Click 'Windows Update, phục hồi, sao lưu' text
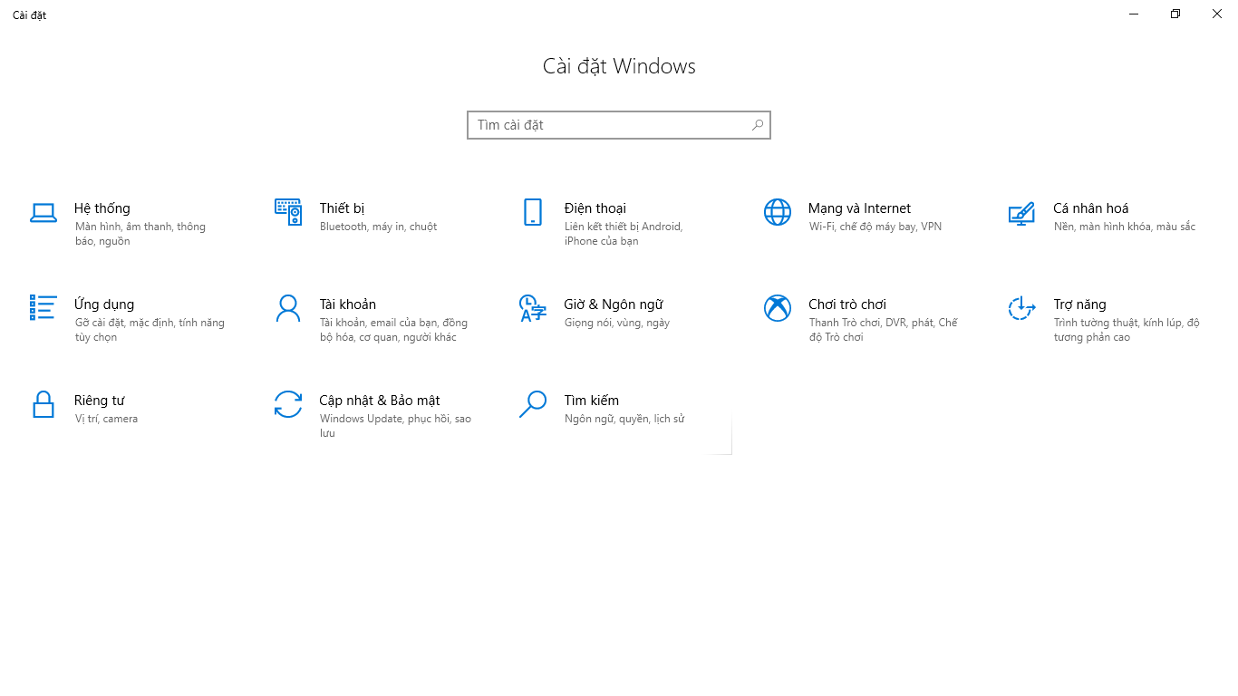Viewport: 1238px width, 696px height. 396,426
